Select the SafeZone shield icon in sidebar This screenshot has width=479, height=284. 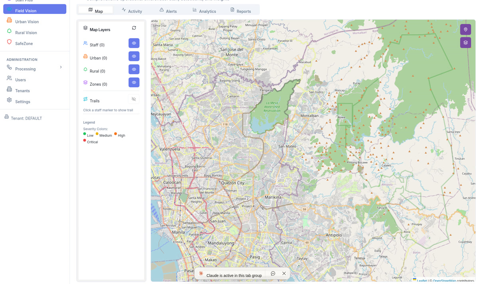[9, 43]
